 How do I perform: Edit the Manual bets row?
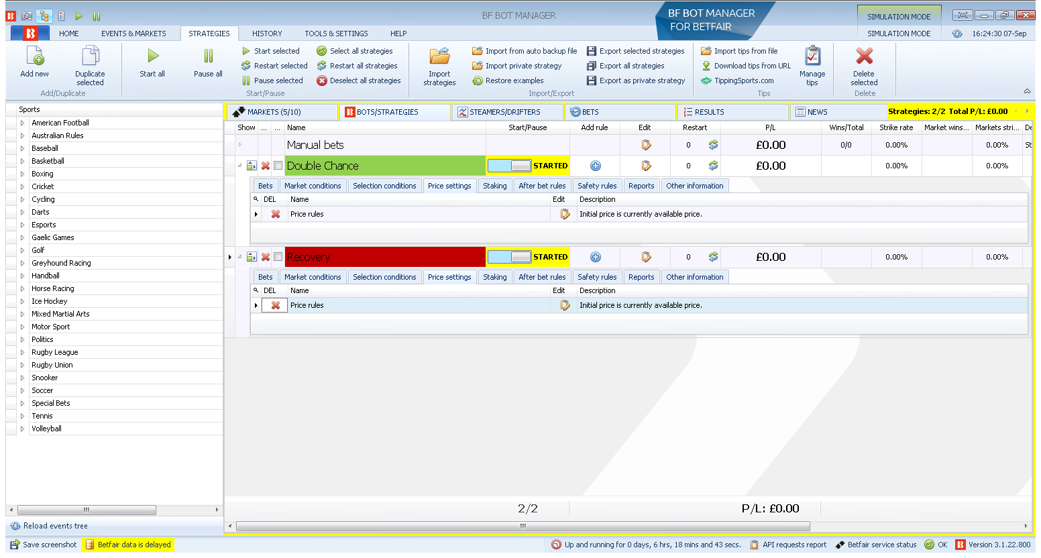(x=646, y=145)
